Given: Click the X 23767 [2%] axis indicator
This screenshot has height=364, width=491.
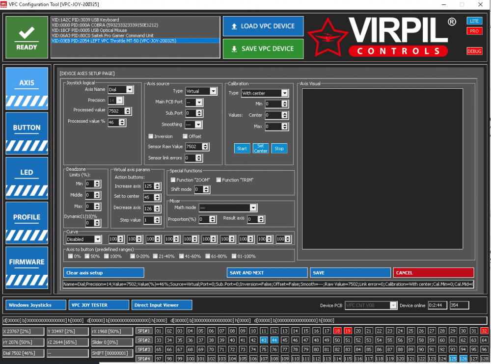Looking at the screenshot, I should coord(24,331).
